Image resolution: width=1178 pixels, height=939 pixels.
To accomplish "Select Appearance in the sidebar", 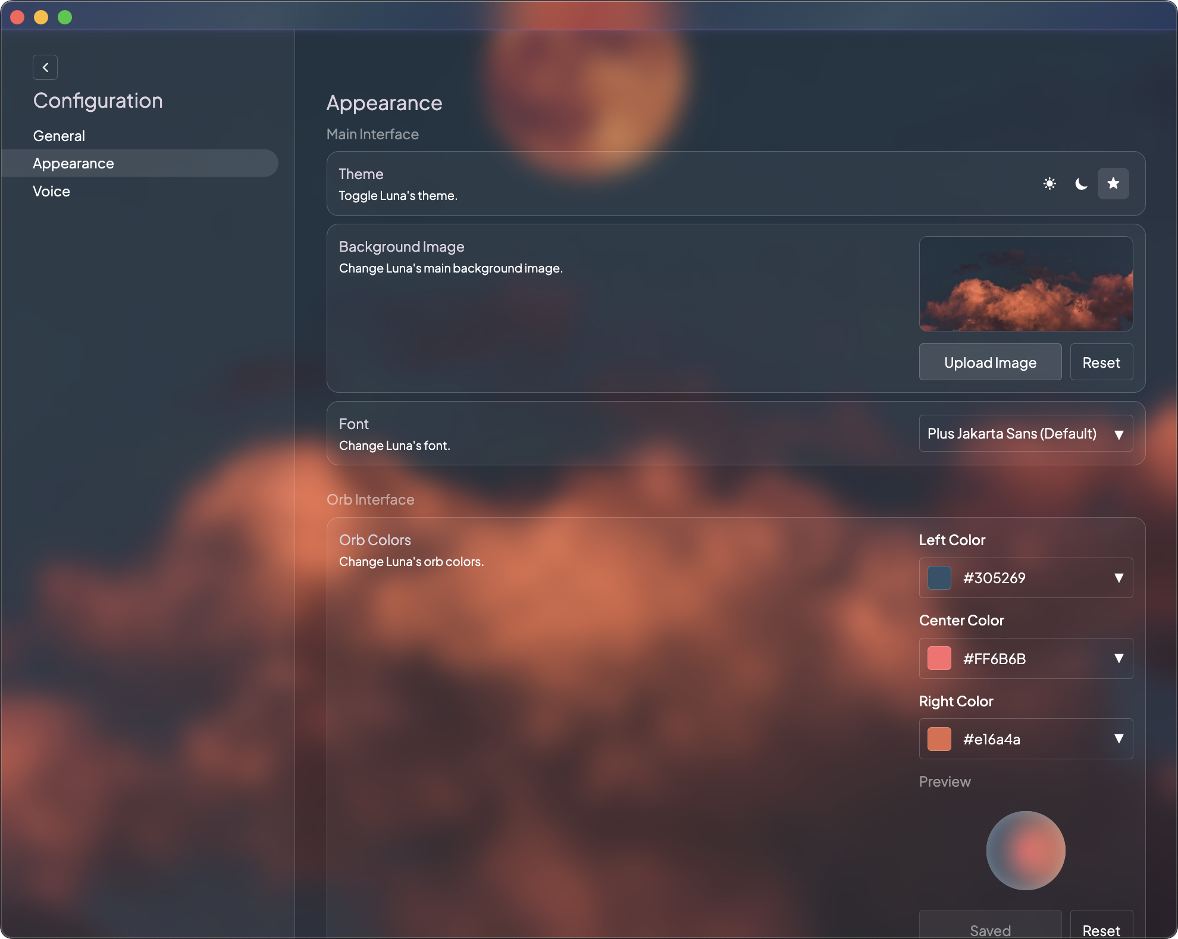I will click(x=73, y=163).
